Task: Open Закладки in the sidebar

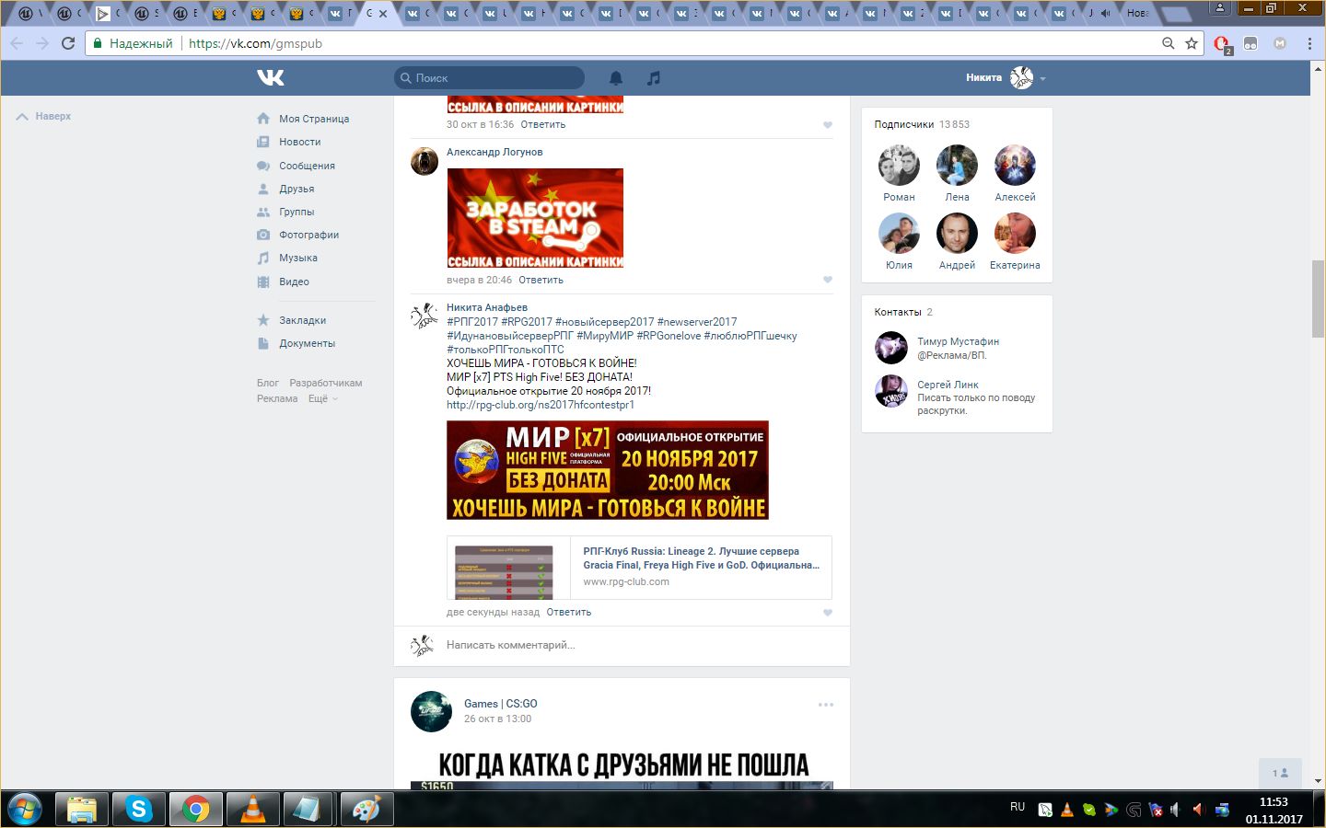Action: [x=302, y=320]
